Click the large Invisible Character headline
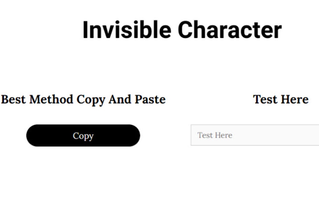The width and height of the screenshot is (319, 200). tap(182, 30)
